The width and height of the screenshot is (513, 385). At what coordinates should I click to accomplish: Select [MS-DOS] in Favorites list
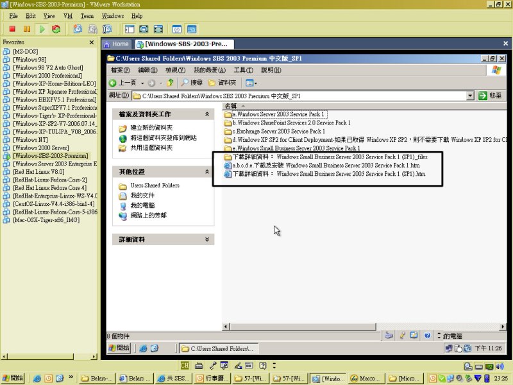tap(25, 51)
